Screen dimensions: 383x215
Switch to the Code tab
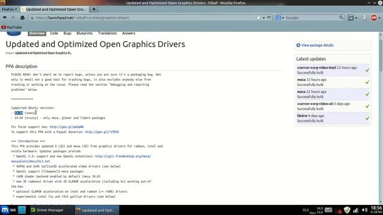(x=54, y=33)
